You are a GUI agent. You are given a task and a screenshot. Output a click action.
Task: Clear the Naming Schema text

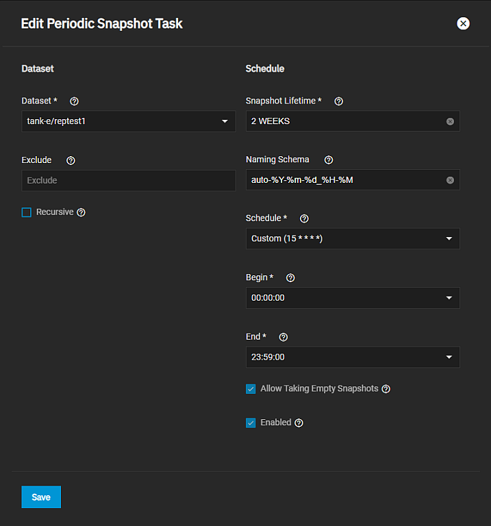(x=450, y=180)
